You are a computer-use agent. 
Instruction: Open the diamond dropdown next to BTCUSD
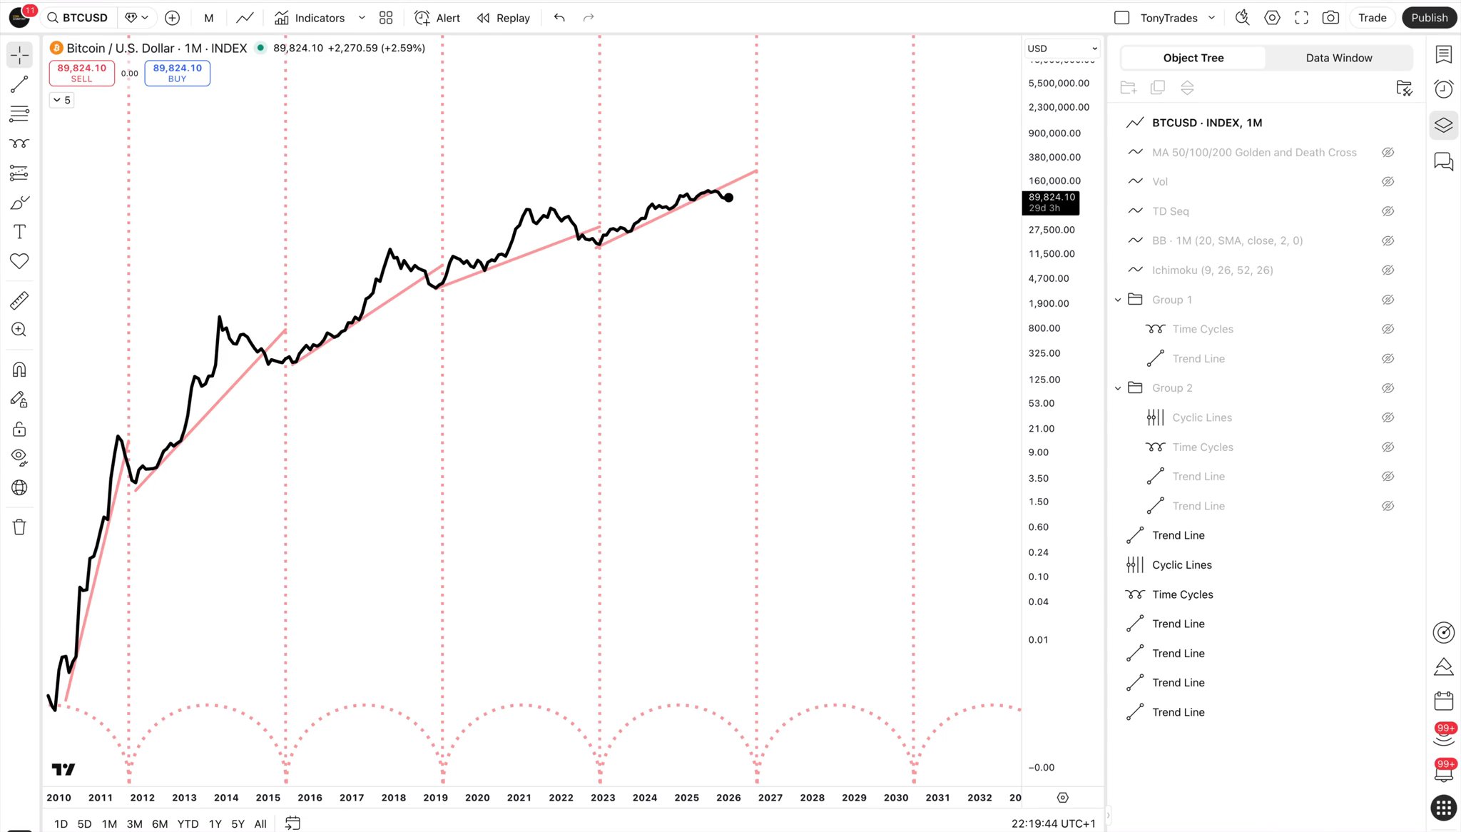click(136, 18)
